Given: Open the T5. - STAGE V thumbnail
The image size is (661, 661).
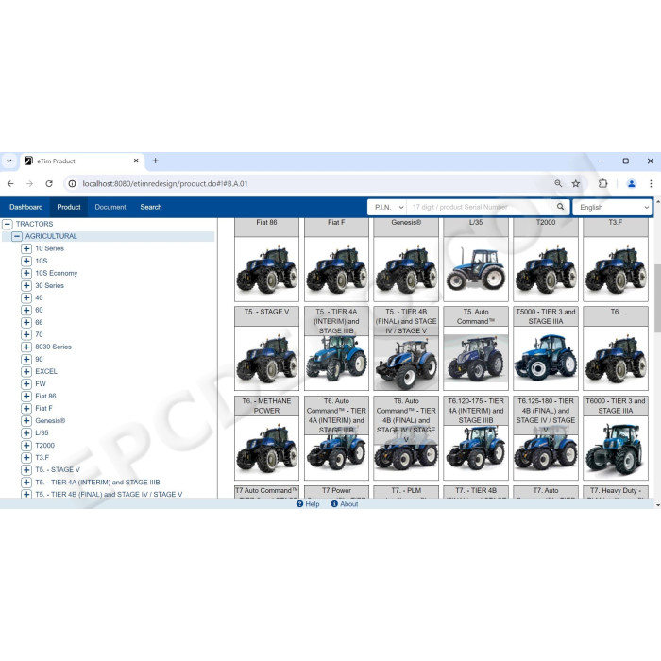Looking at the screenshot, I should [266, 358].
